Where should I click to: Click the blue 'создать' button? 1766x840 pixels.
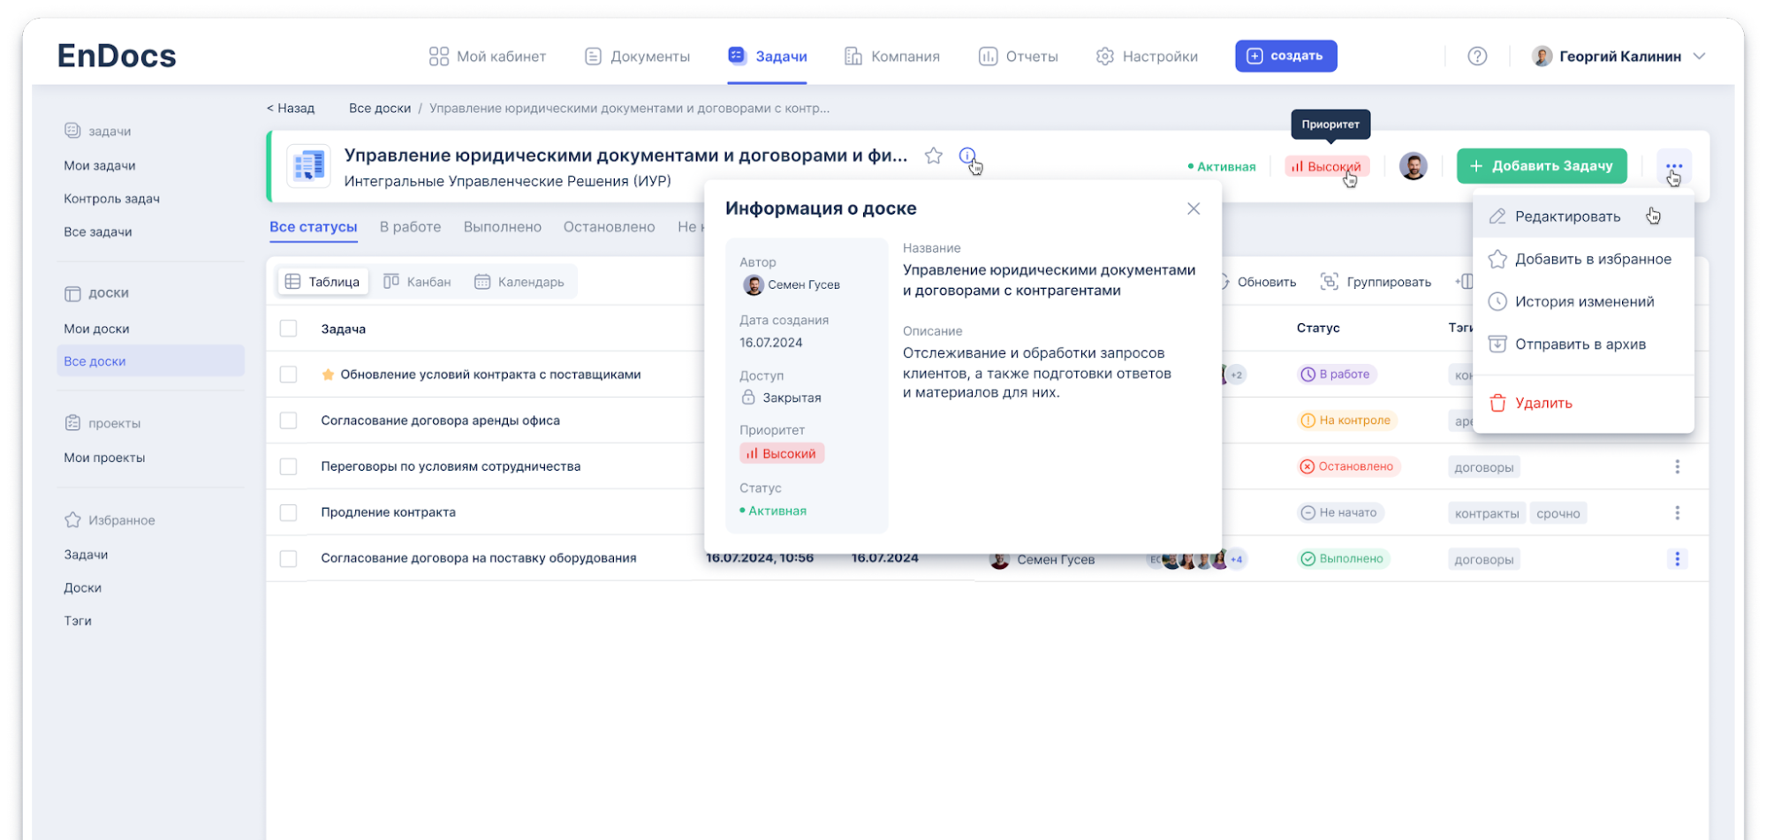pyautogui.click(x=1285, y=56)
